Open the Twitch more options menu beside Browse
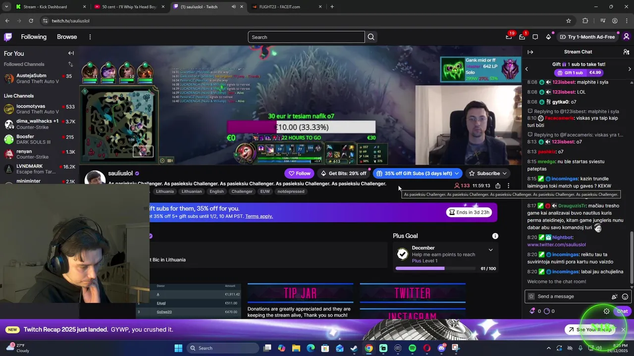634x356 pixels. [90, 37]
